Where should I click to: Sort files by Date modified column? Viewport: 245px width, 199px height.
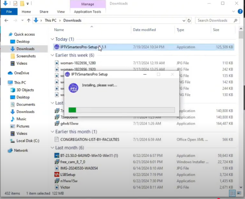(x=144, y=30)
